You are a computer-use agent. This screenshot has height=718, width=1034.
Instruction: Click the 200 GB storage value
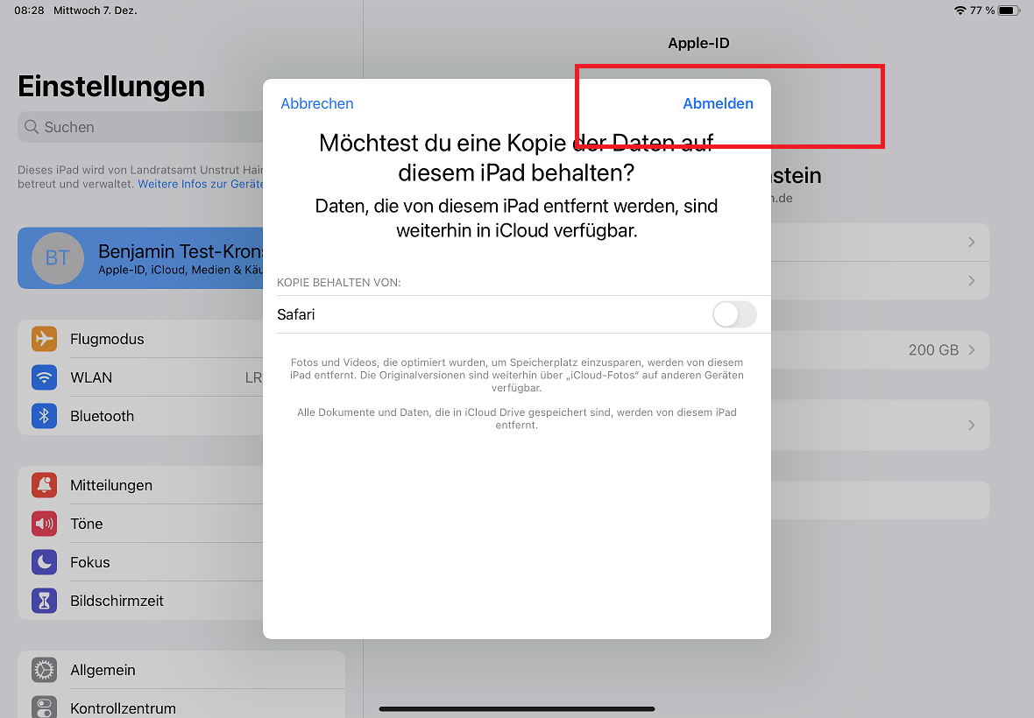click(933, 349)
